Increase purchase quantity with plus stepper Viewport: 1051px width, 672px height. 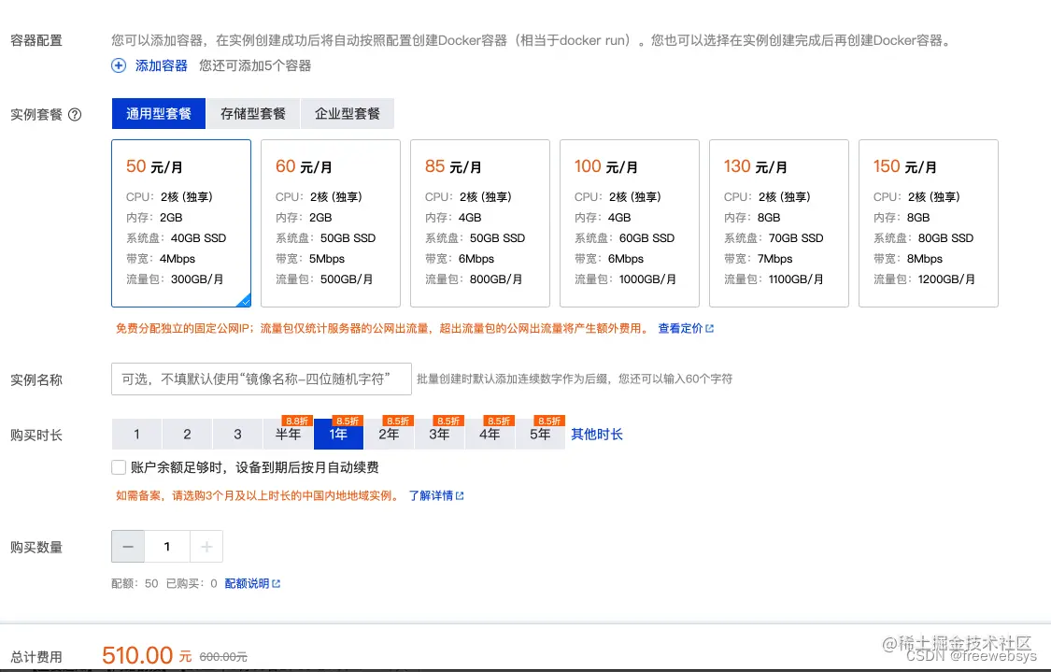point(207,546)
